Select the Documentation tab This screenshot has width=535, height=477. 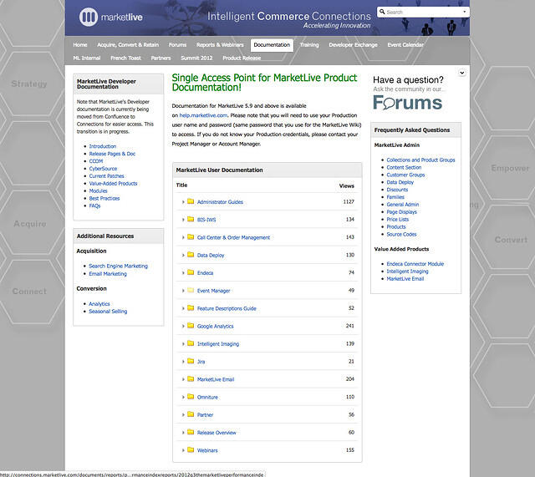pyautogui.click(x=272, y=45)
